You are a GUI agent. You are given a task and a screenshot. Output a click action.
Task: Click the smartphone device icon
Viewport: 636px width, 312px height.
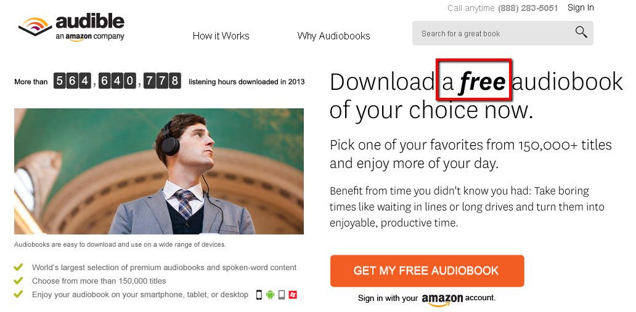pos(259,295)
